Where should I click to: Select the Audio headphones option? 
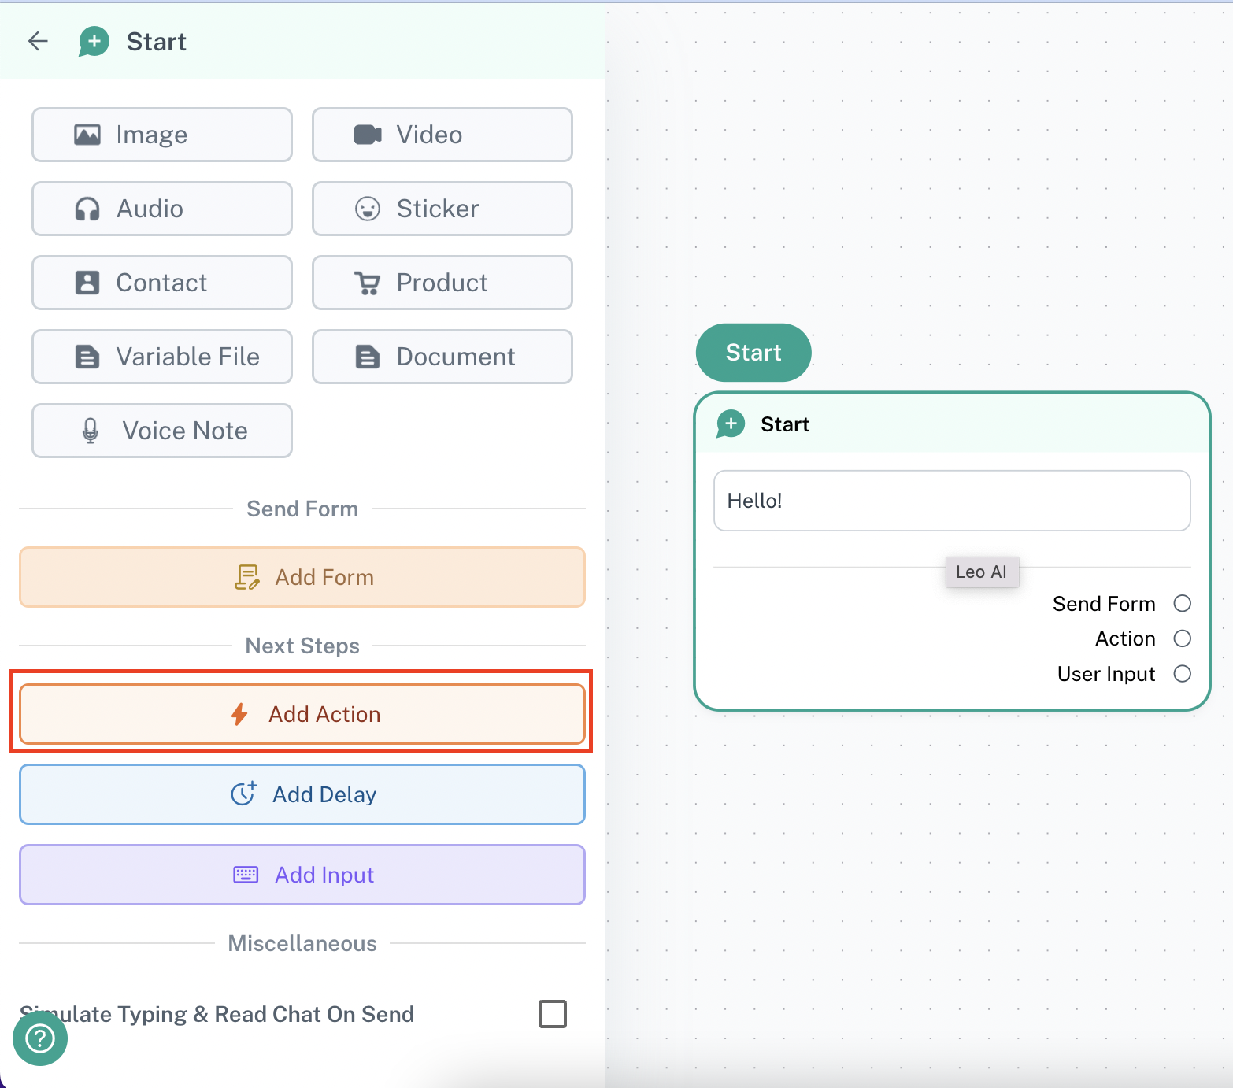(x=162, y=209)
